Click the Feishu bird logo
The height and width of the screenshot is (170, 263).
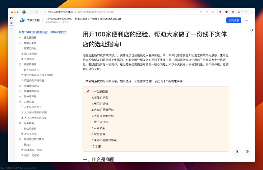(x=22, y=20)
